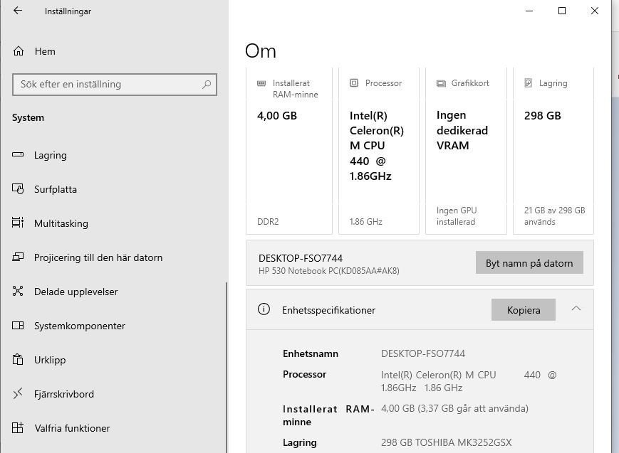Viewport: 619px width, 453px height.
Task: Open Hem via the home icon
Action: pos(19,51)
